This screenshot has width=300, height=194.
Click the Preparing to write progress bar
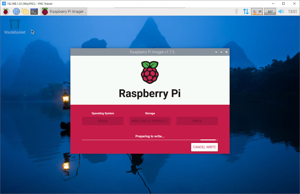click(150, 140)
